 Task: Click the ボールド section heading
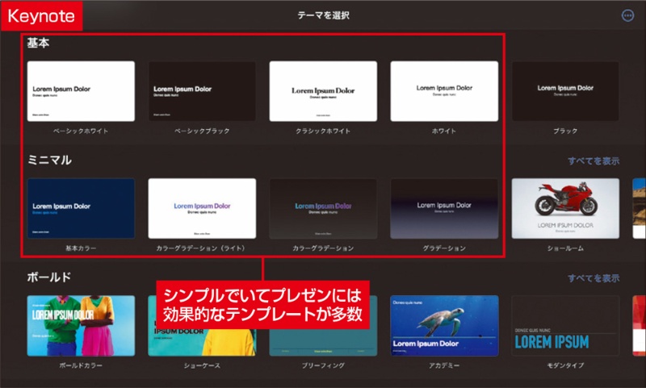point(49,277)
